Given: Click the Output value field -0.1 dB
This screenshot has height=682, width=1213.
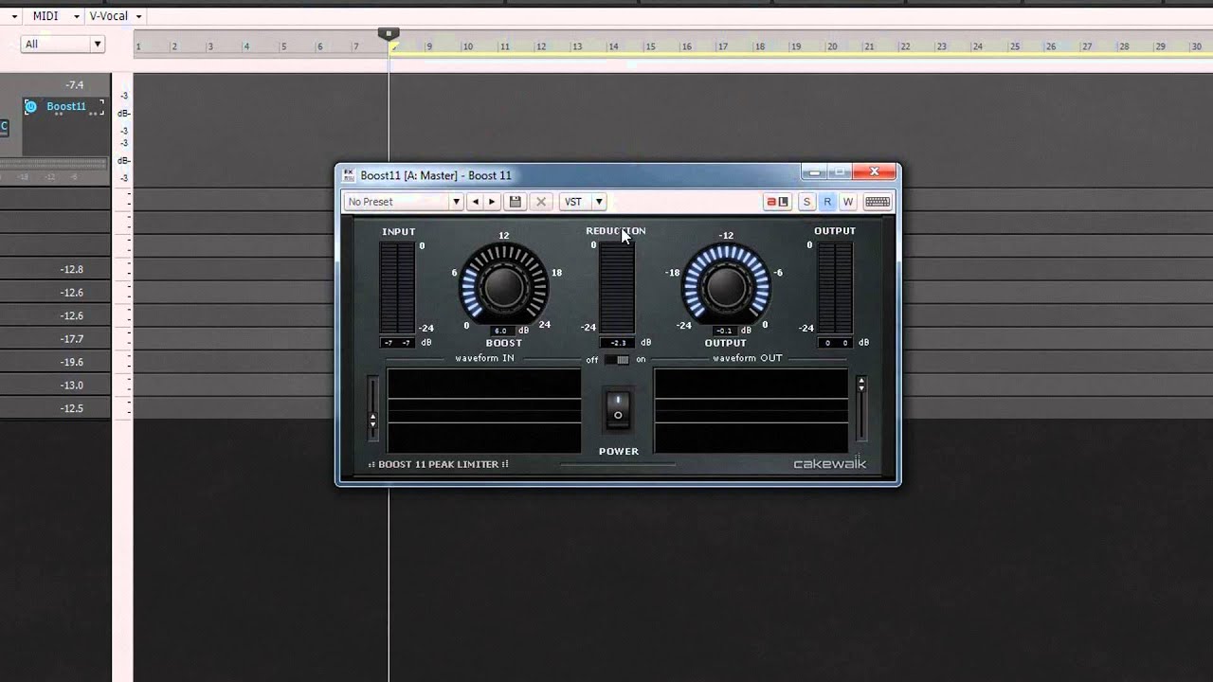Looking at the screenshot, I should pos(725,331).
